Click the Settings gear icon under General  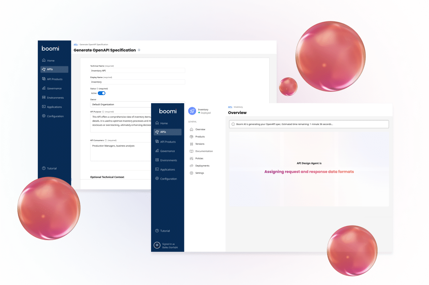191,173
